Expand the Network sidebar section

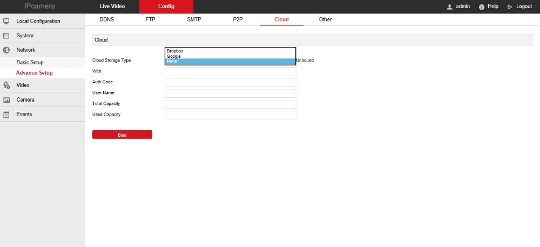42,50
